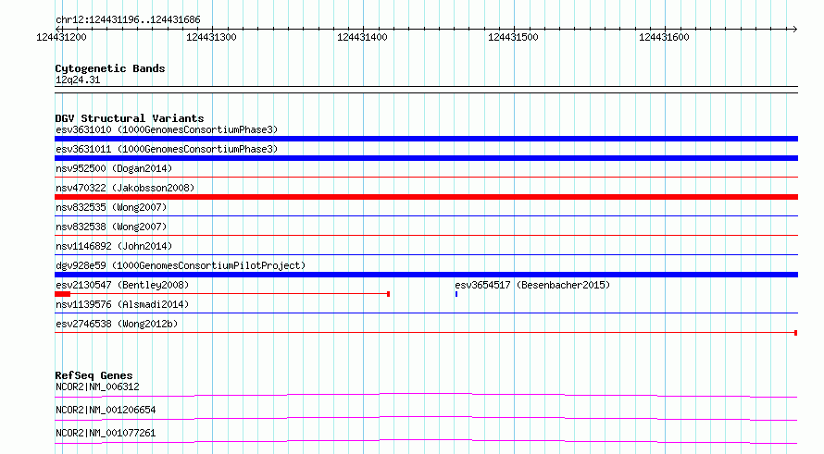Screen dimensions: 824x454
Task: Click the blue bar for esv3631011
Action: (x=426, y=158)
